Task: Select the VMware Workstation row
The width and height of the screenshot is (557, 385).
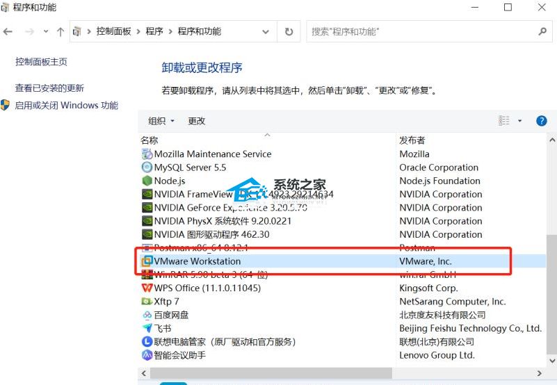Action: coord(342,261)
